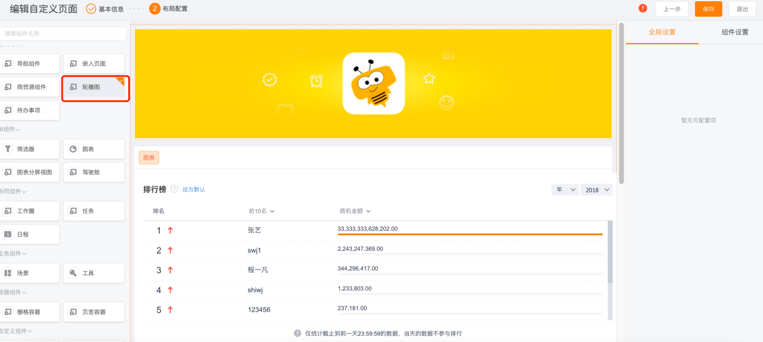Add the 场景 component
Image resolution: width=763 pixels, height=342 pixels.
pyautogui.click(x=30, y=273)
